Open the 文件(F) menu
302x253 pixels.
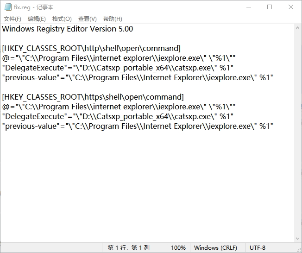[13, 19]
